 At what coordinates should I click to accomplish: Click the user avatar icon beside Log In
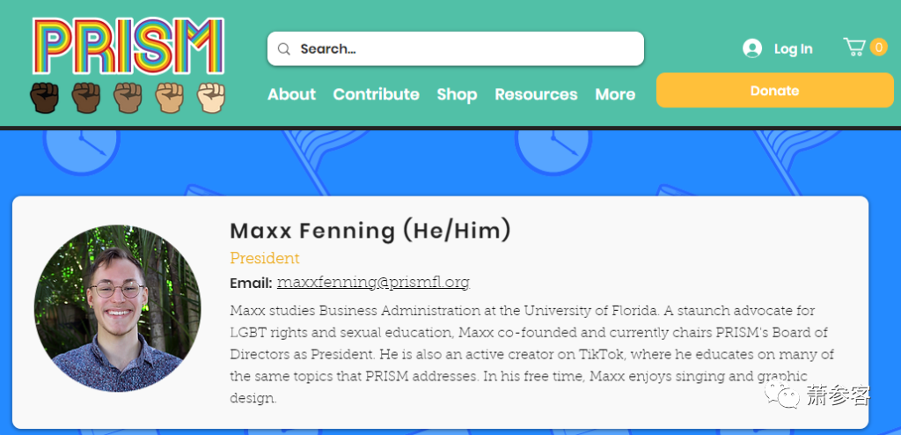[x=752, y=48]
